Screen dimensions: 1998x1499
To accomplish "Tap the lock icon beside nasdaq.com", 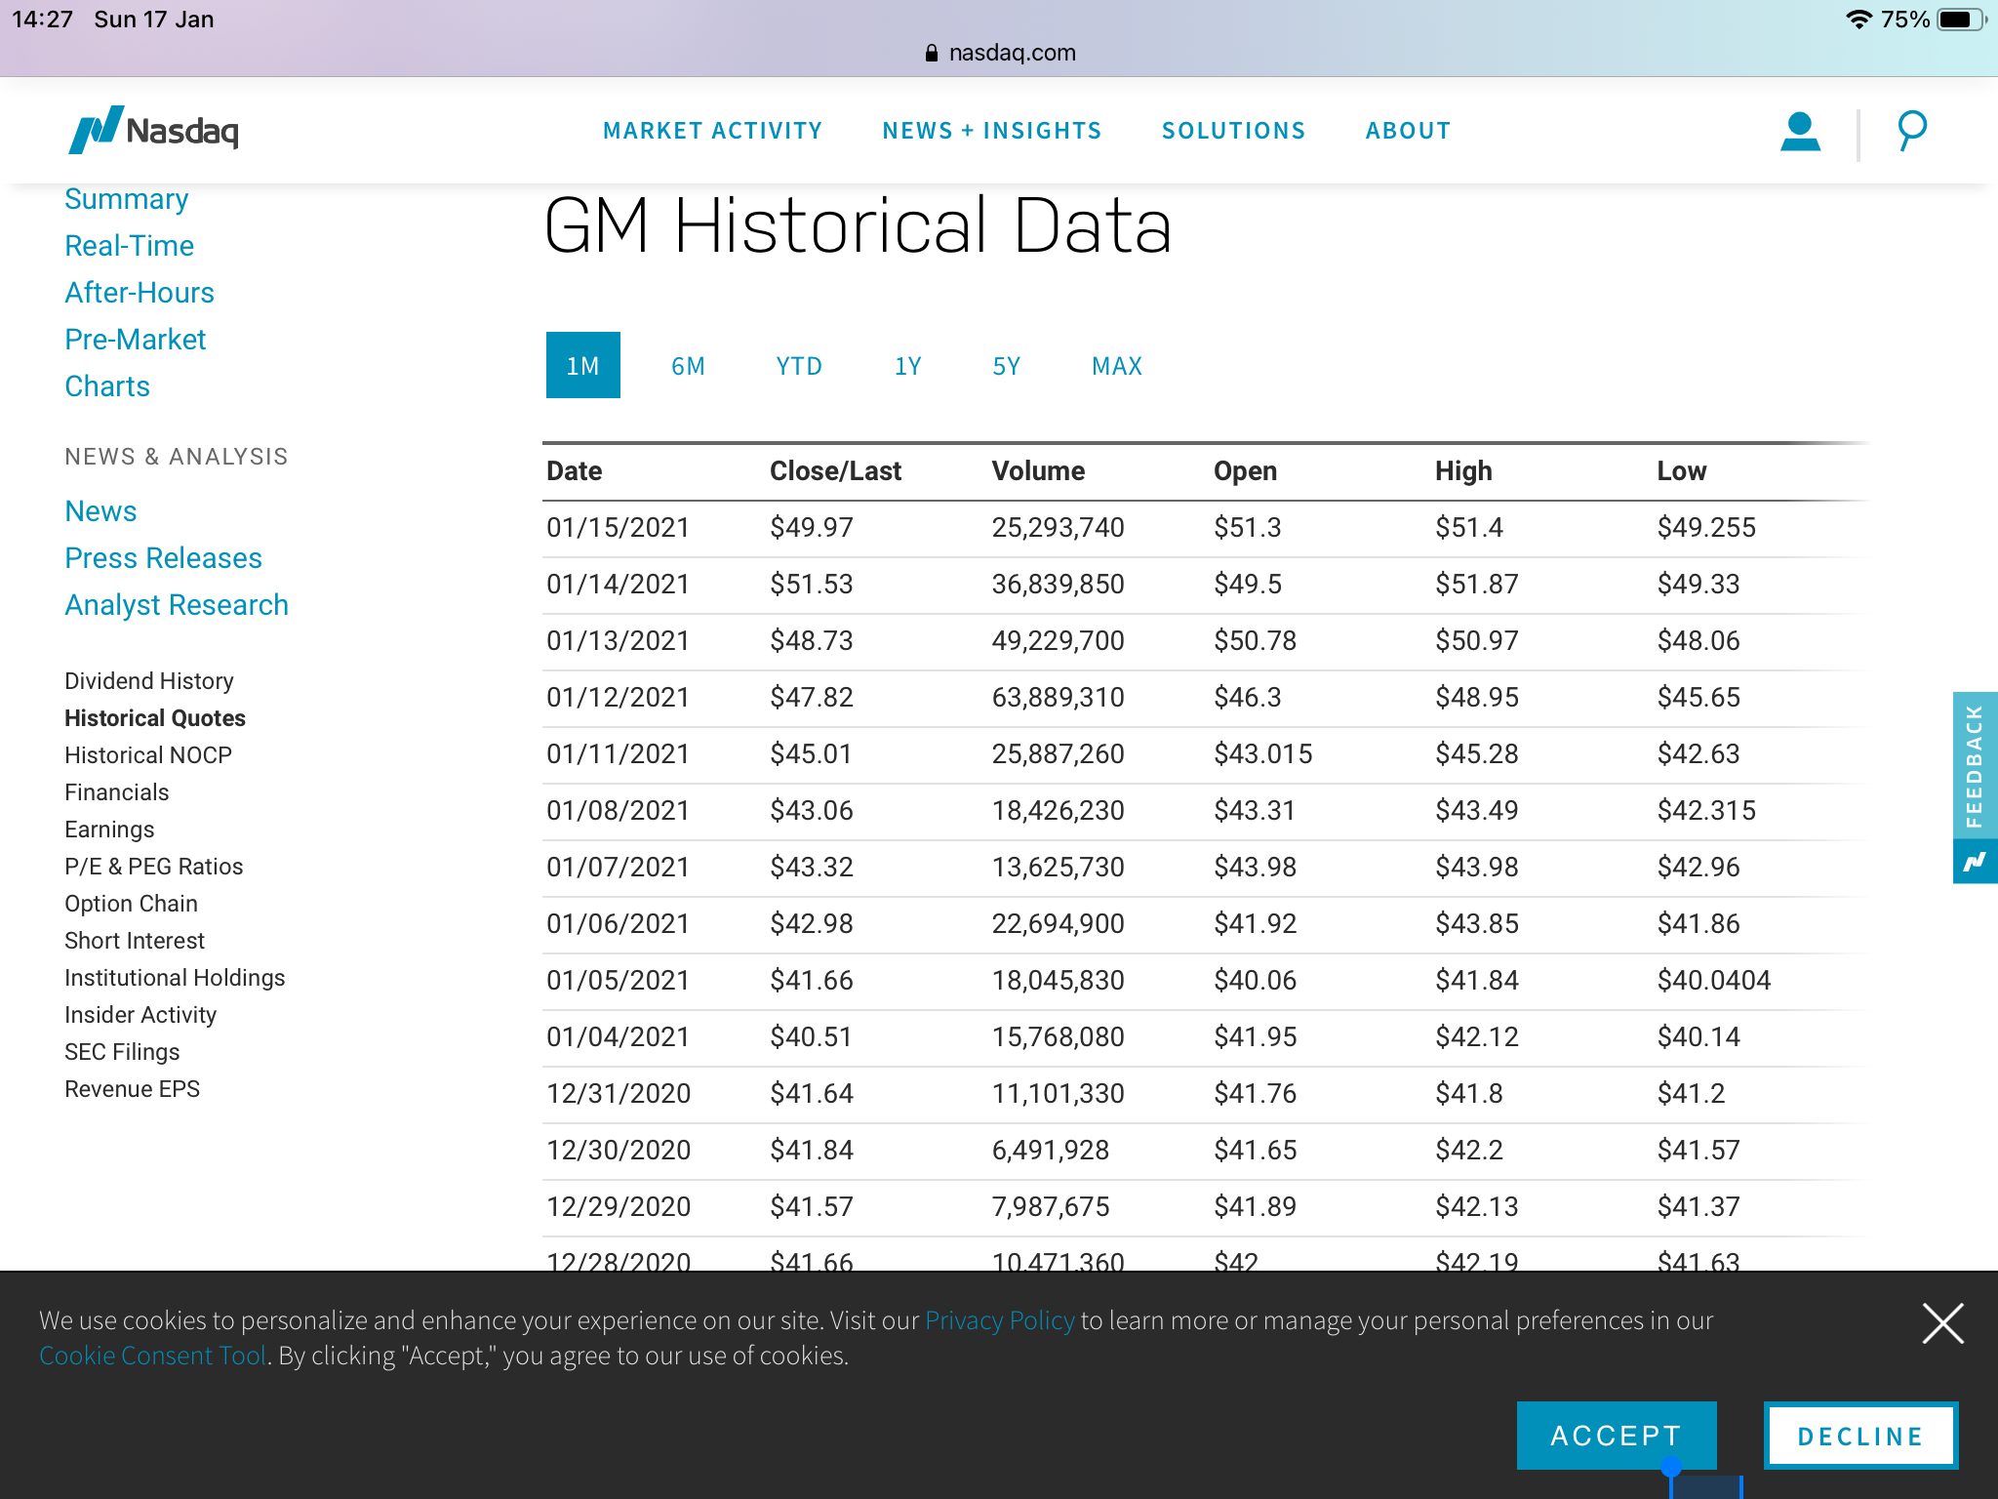I will click(x=931, y=53).
